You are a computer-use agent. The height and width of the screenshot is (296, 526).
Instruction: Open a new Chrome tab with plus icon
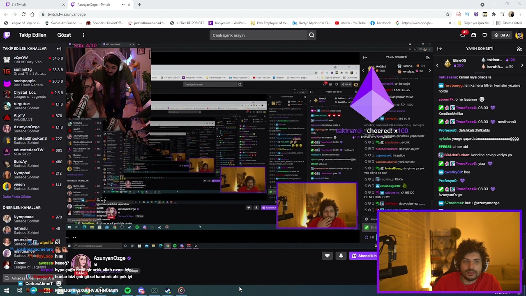point(139,5)
